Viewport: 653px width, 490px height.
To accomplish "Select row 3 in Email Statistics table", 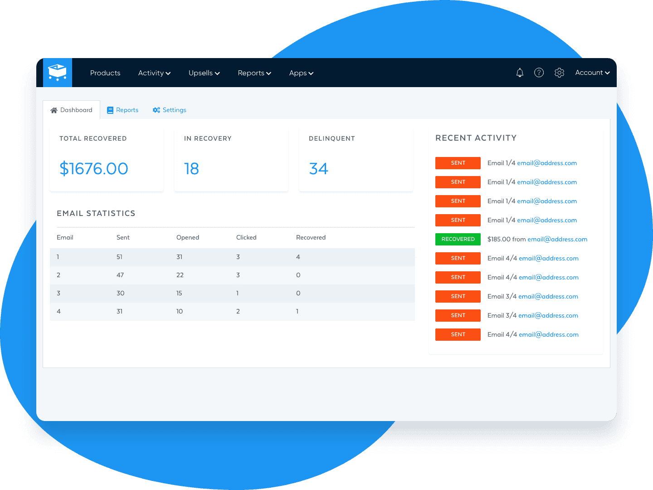I will click(x=232, y=293).
